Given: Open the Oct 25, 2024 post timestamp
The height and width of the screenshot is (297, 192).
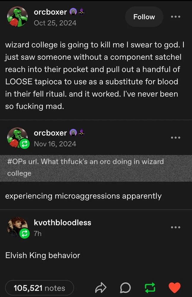Looking at the screenshot, I should click(55, 23).
